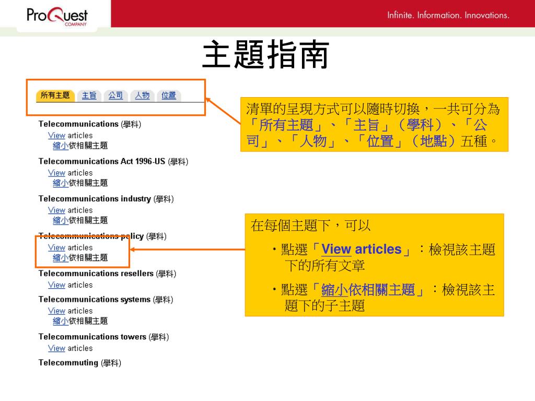View articles for Telecommunications resellers
The image size is (535, 401).
56,285
